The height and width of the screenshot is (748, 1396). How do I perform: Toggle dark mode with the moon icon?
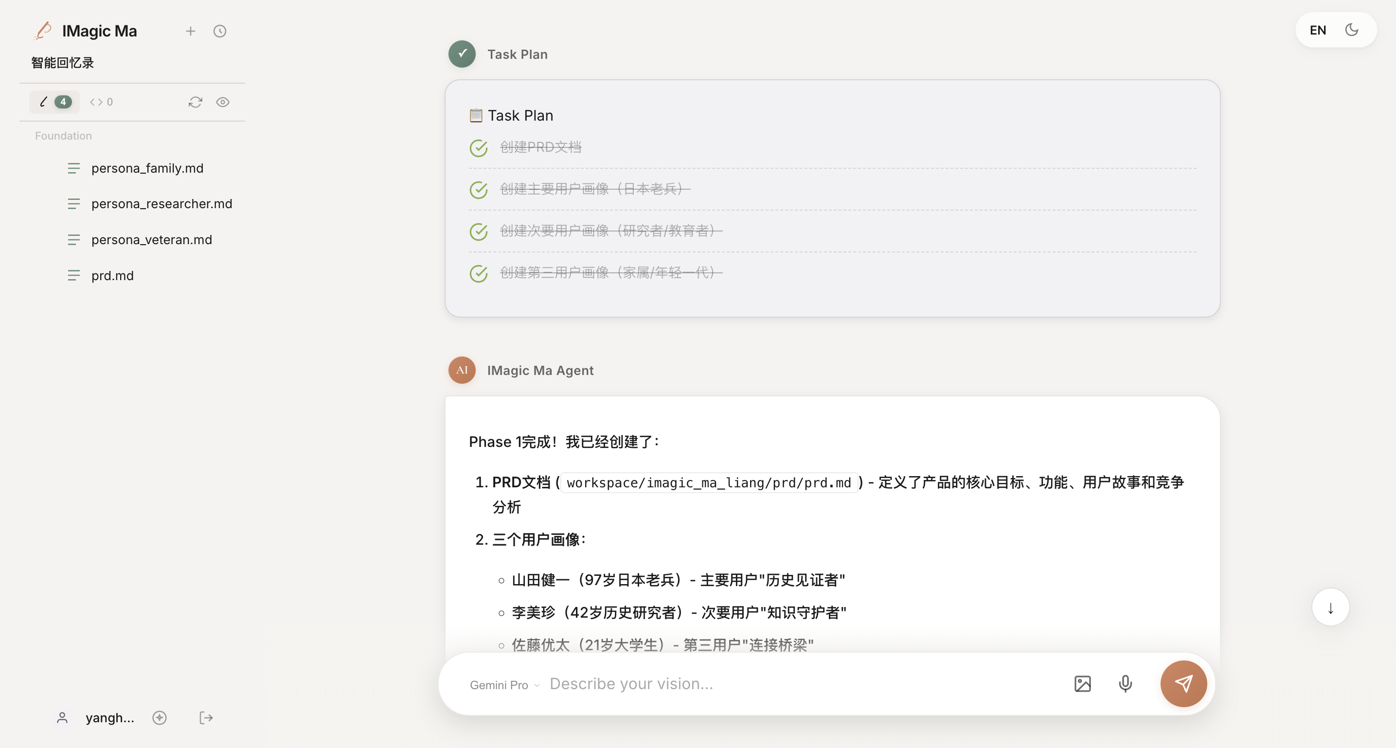tap(1352, 30)
